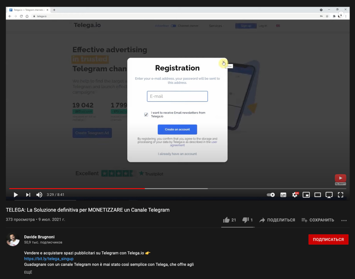
Task: Expand description with ЕЩЁ
Action: (x=28, y=272)
